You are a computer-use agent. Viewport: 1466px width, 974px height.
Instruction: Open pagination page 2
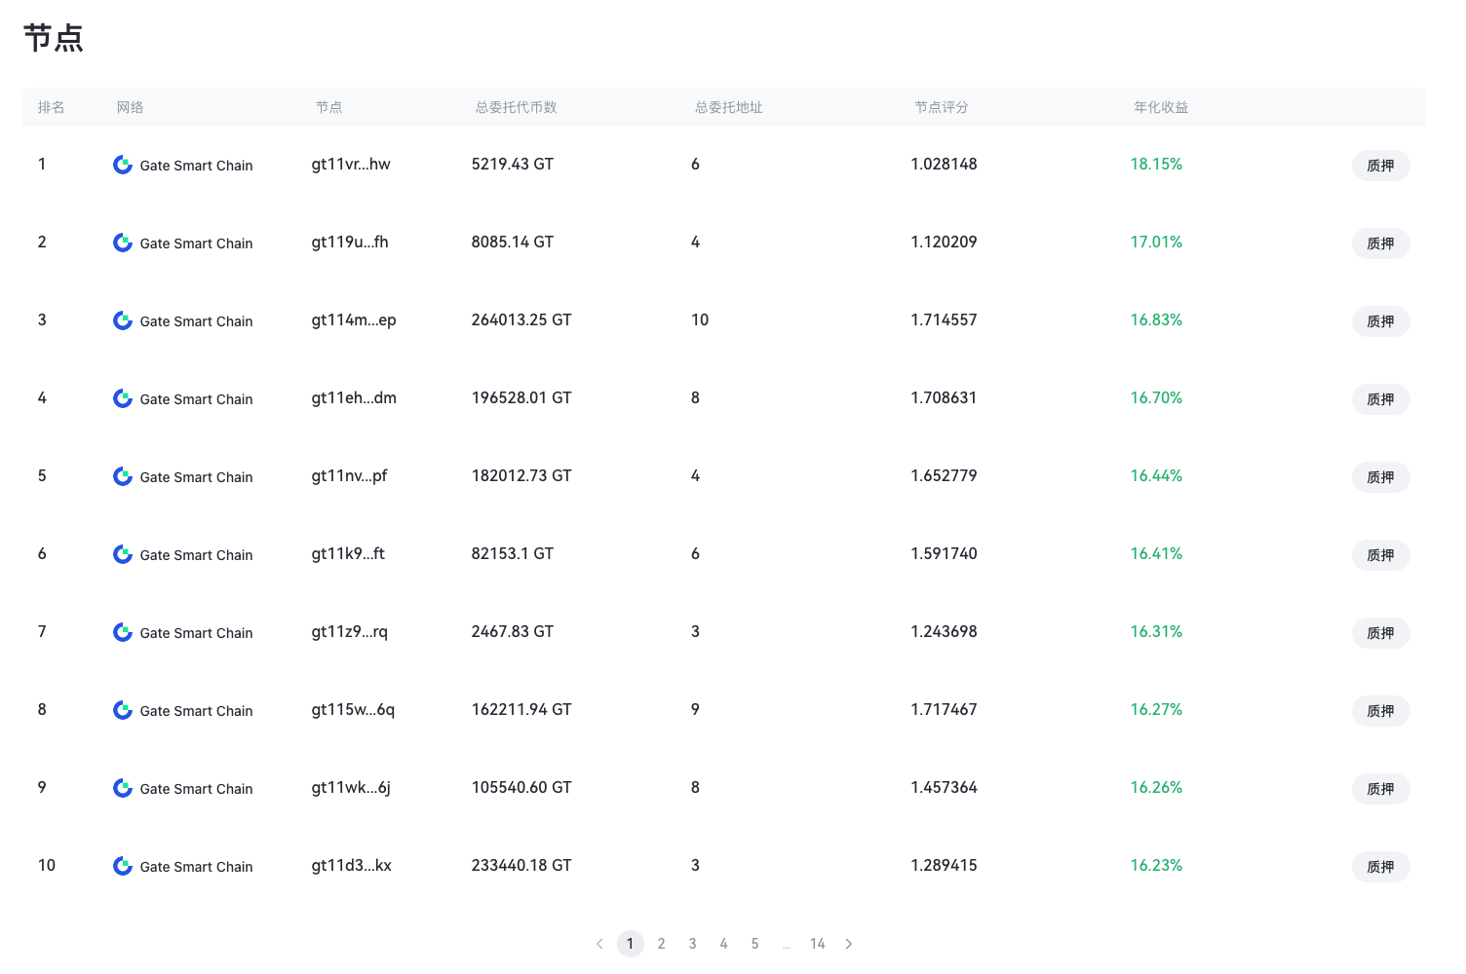662,944
